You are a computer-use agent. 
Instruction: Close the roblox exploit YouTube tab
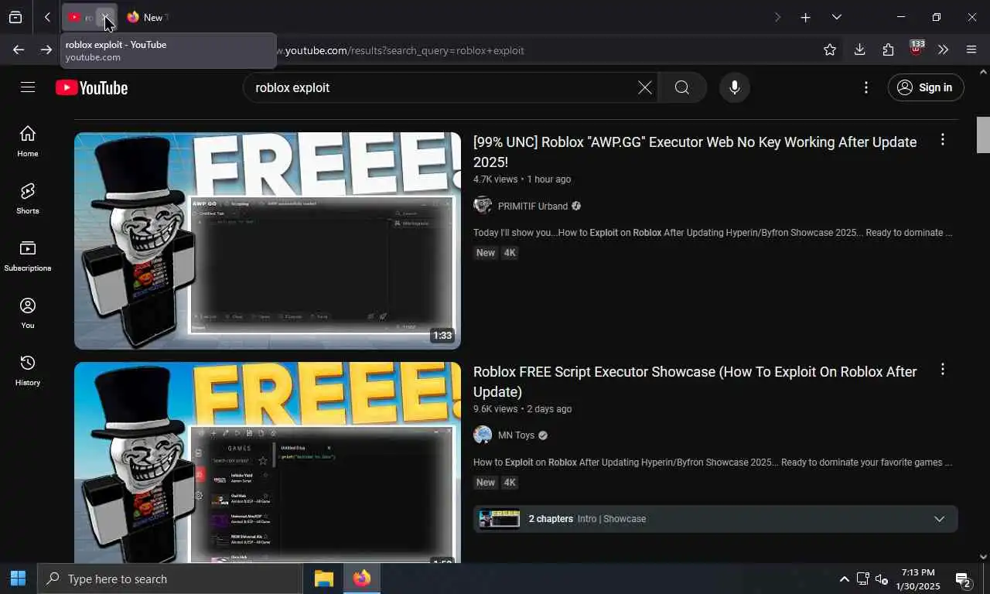pyautogui.click(x=106, y=17)
